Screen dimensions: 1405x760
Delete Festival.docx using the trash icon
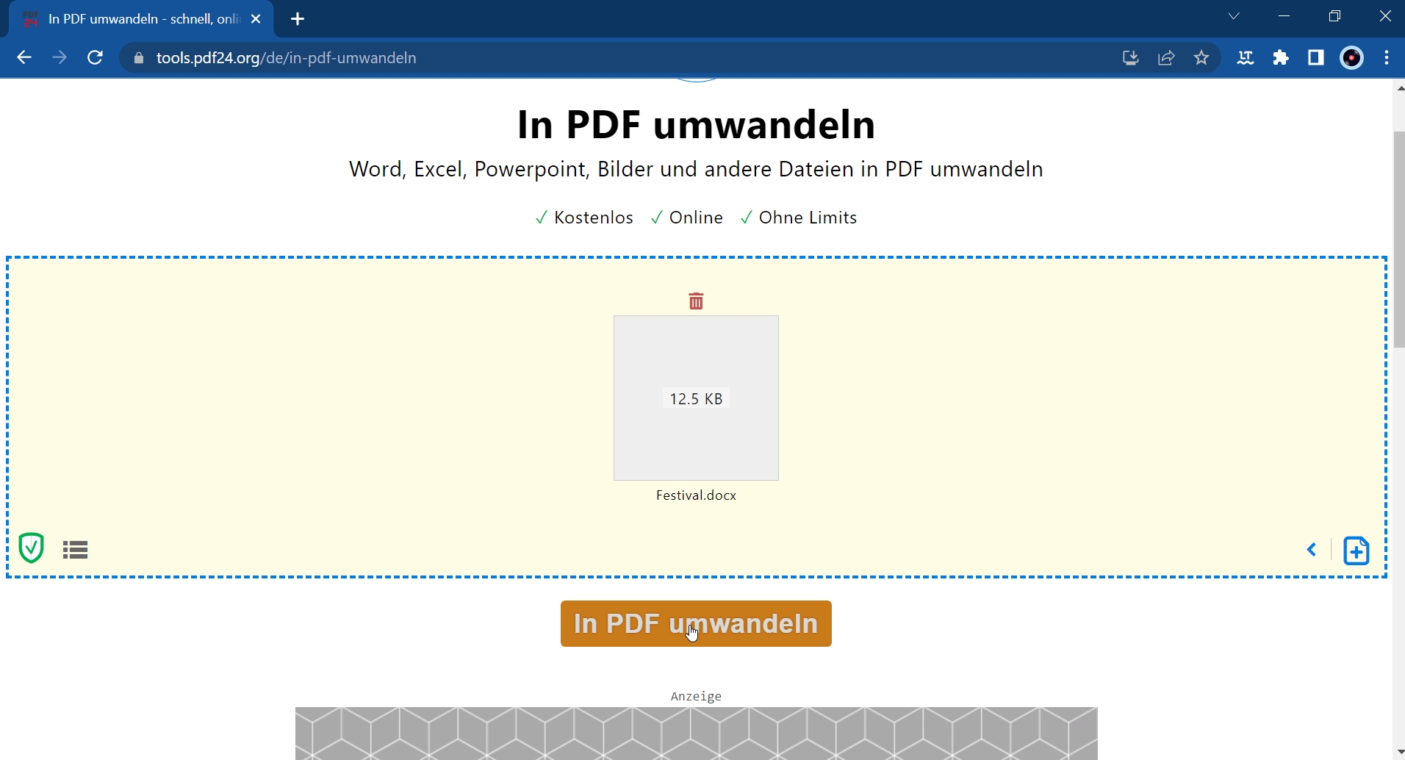tap(696, 301)
